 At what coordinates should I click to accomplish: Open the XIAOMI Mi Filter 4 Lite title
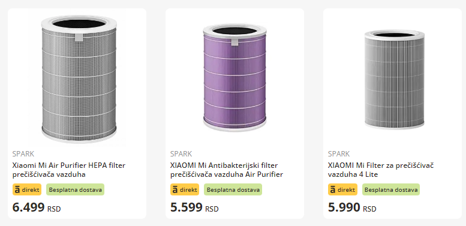(381, 170)
